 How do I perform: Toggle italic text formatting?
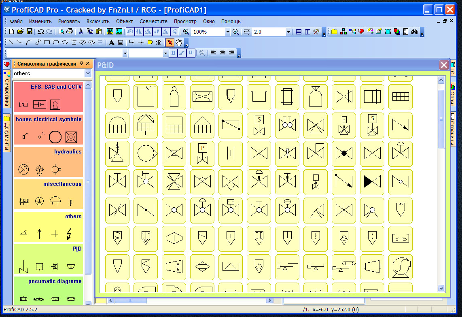182,53
